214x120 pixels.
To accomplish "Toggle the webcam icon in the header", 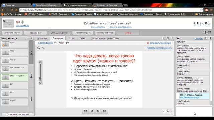I will click(x=18, y=22).
